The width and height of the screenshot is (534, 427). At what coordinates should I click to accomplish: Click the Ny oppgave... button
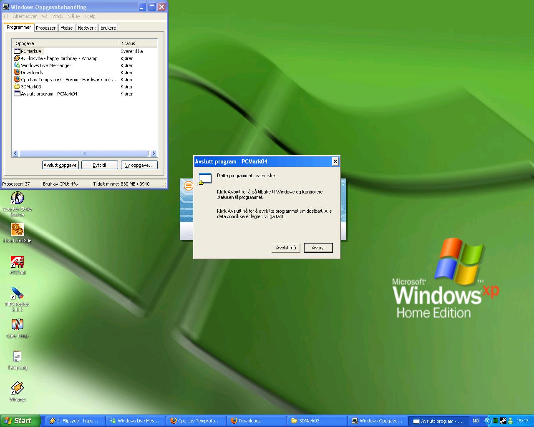(x=139, y=165)
